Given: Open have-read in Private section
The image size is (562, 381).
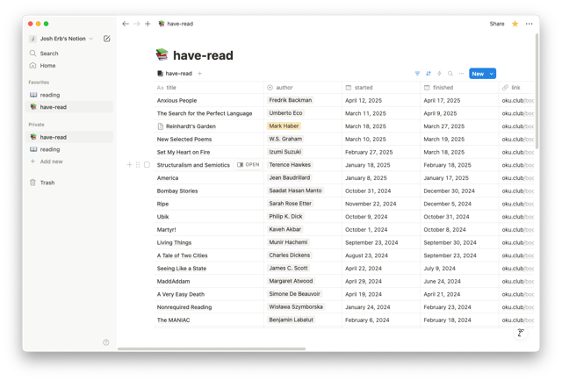Looking at the screenshot, I should 69,137.
